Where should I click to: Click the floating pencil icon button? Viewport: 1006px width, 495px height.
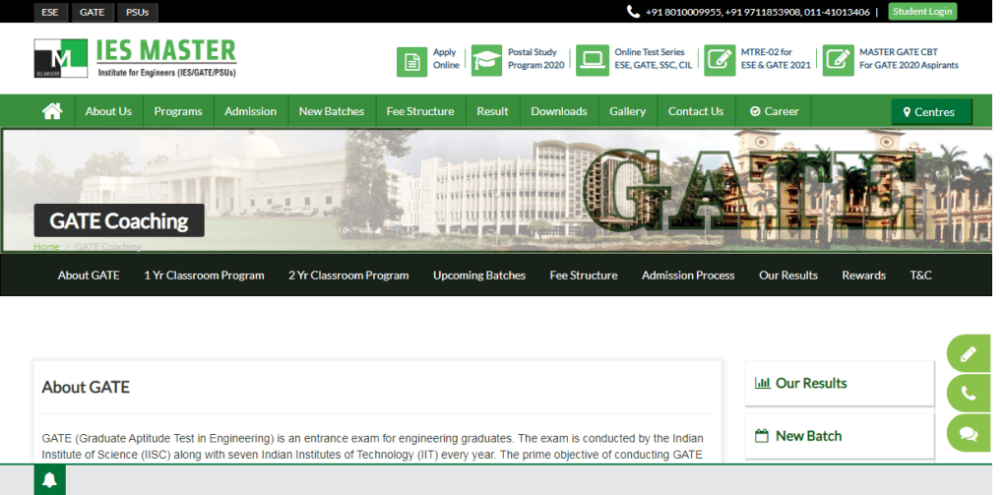(x=969, y=353)
